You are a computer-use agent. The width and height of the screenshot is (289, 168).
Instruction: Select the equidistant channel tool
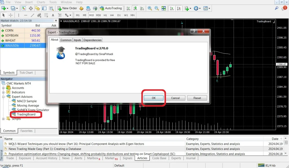(x=39, y=15)
